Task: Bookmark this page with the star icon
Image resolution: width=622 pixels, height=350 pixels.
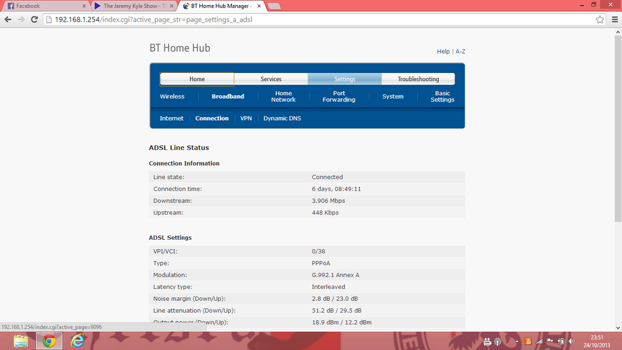Action: [x=600, y=19]
